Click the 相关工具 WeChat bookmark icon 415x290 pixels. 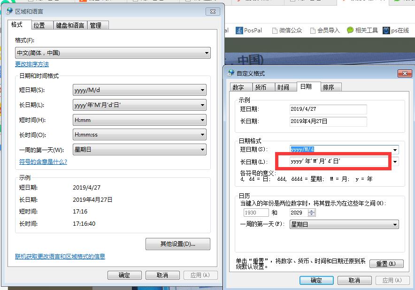[350, 31]
